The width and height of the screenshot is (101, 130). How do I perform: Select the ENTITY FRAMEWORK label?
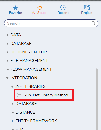(x=36, y=121)
